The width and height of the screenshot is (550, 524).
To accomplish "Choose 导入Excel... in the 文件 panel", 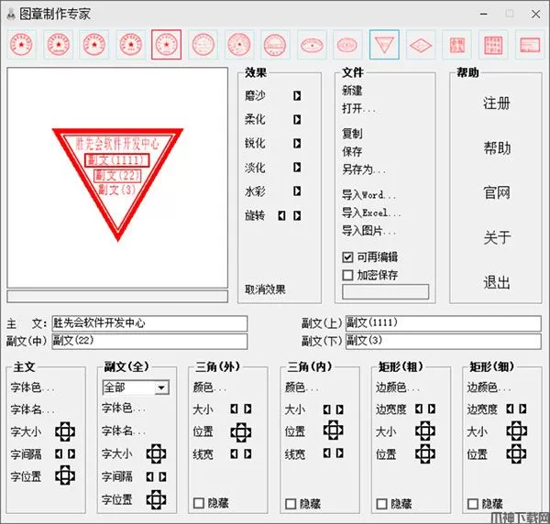I will coord(371,213).
